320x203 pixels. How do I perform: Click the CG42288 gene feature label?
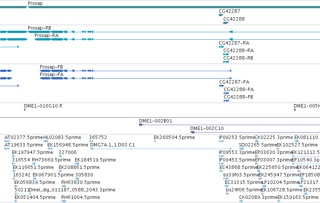[234, 19]
